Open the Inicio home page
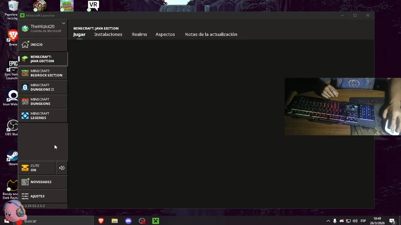 click(x=43, y=45)
